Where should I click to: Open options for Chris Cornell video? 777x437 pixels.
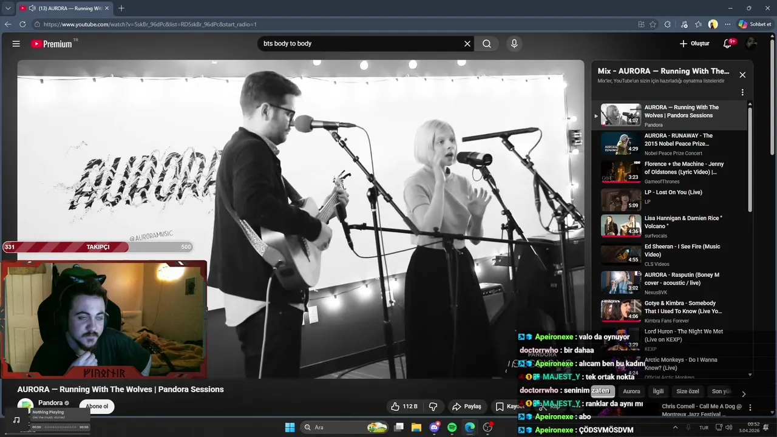(750, 407)
